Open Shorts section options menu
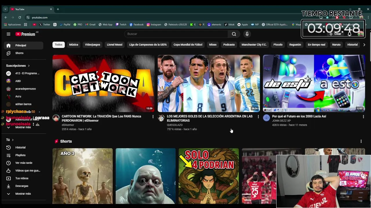This screenshot has height=208, width=371. coord(361,141)
